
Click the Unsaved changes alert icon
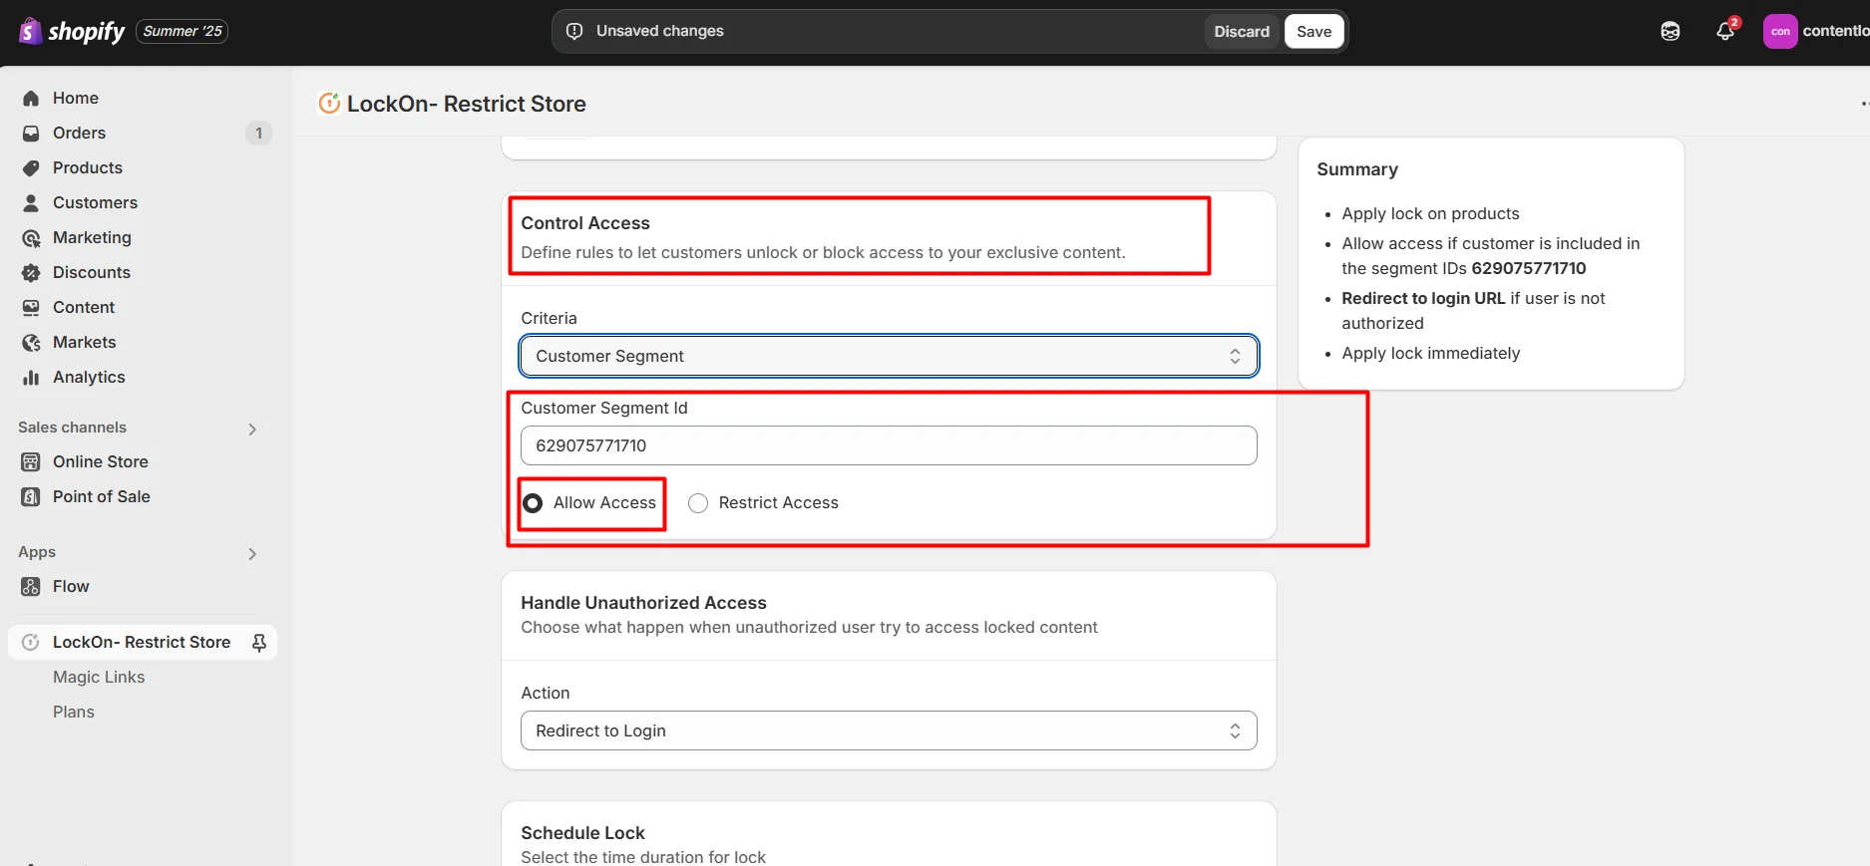point(574,31)
